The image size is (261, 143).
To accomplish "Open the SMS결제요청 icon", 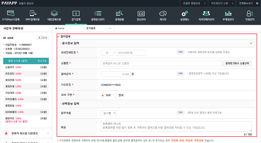I will [x=33, y=13].
